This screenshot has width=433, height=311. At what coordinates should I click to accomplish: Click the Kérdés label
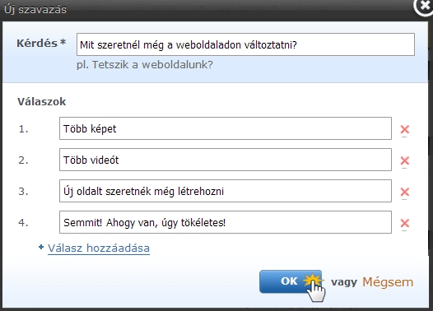(41, 44)
